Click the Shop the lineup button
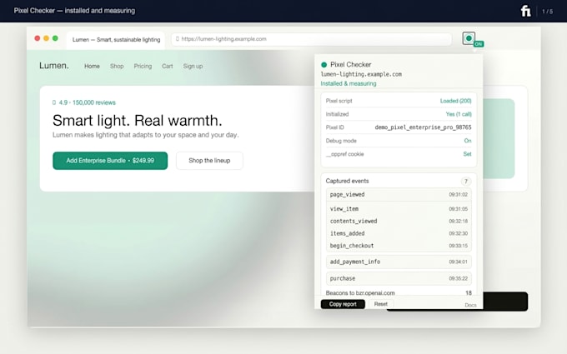567x354 pixels. tap(209, 161)
